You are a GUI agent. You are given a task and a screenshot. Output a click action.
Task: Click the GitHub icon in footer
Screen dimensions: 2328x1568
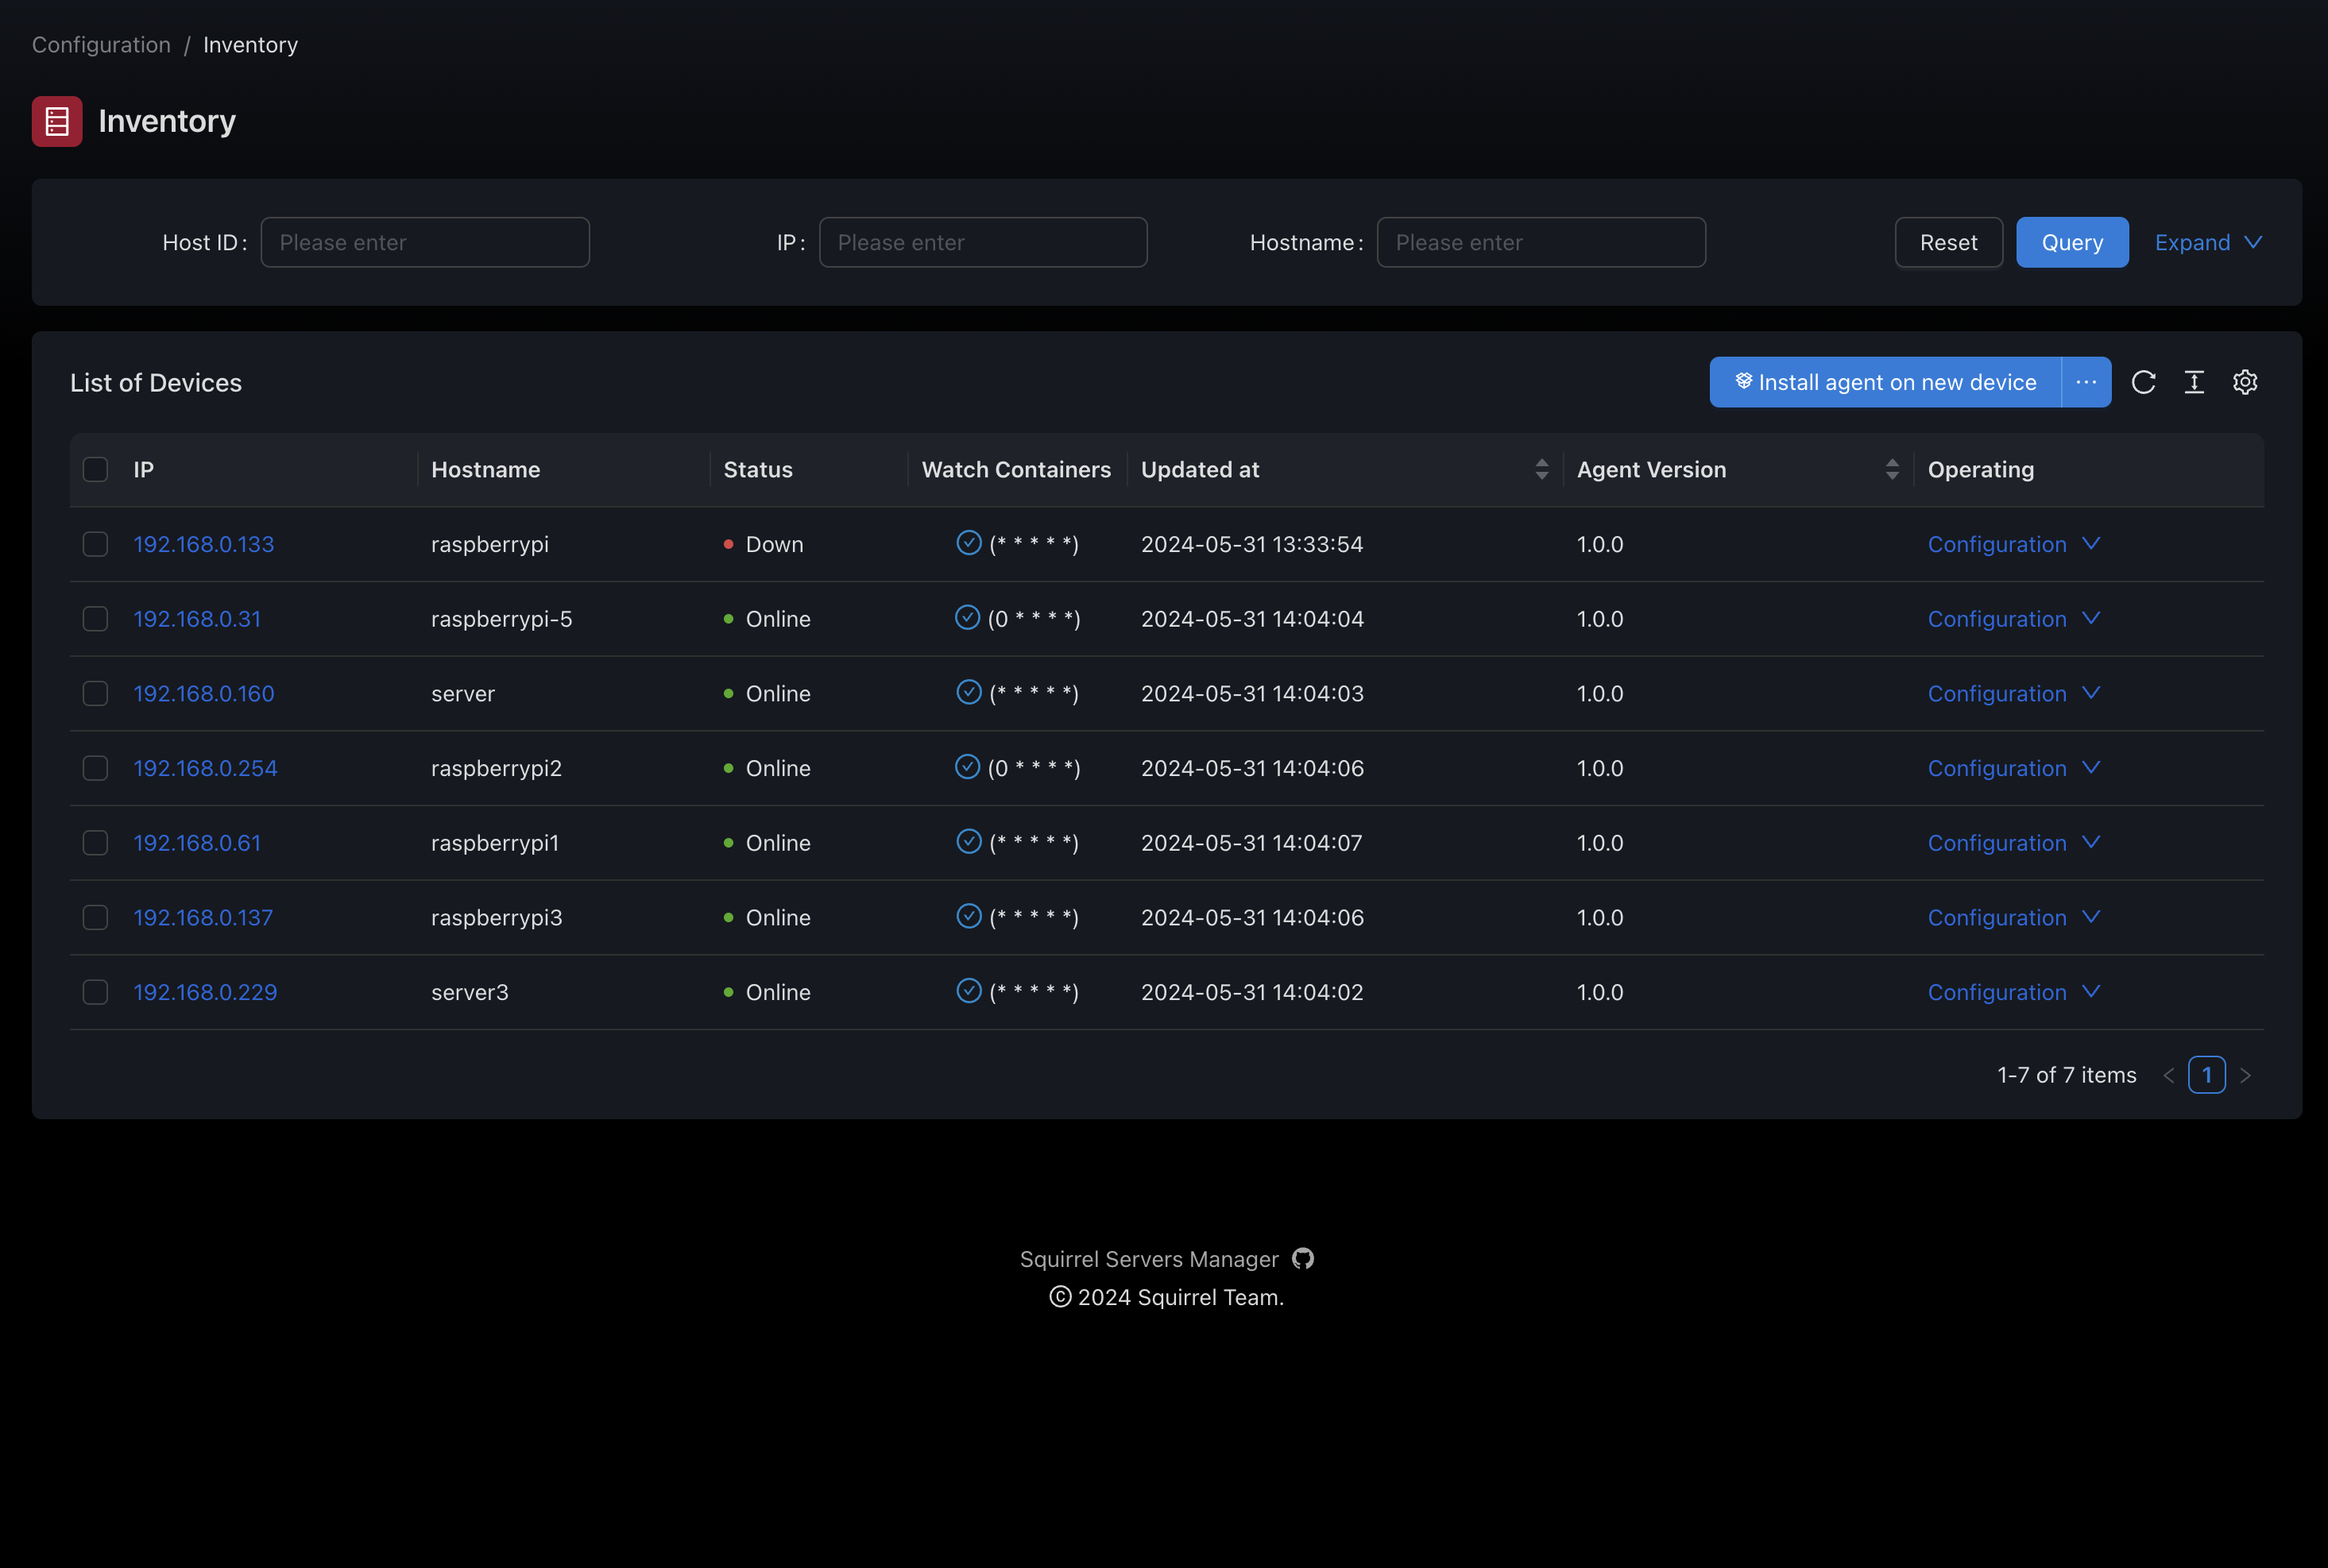pos(1302,1259)
